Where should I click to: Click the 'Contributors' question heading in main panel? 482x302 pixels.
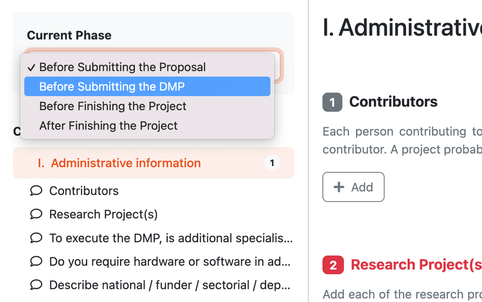pyautogui.click(x=393, y=102)
